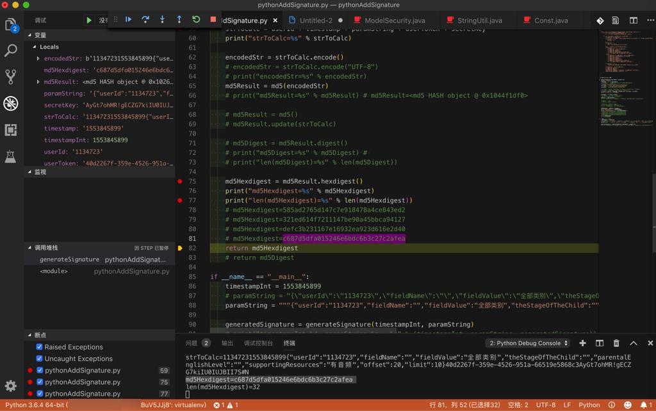Expand the md5Result variable
The height and width of the screenshot is (411, 656).
[x=38, y=82]
